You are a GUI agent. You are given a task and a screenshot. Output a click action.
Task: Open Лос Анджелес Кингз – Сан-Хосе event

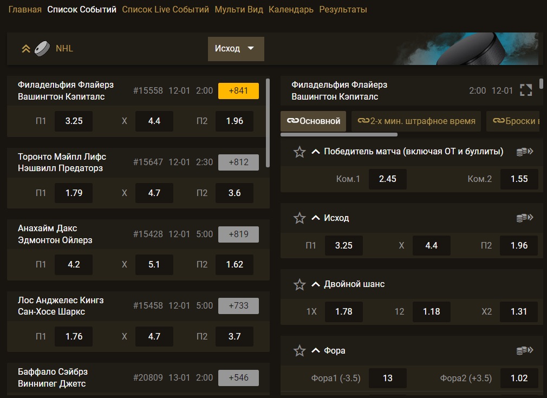[x=61, y=305]
